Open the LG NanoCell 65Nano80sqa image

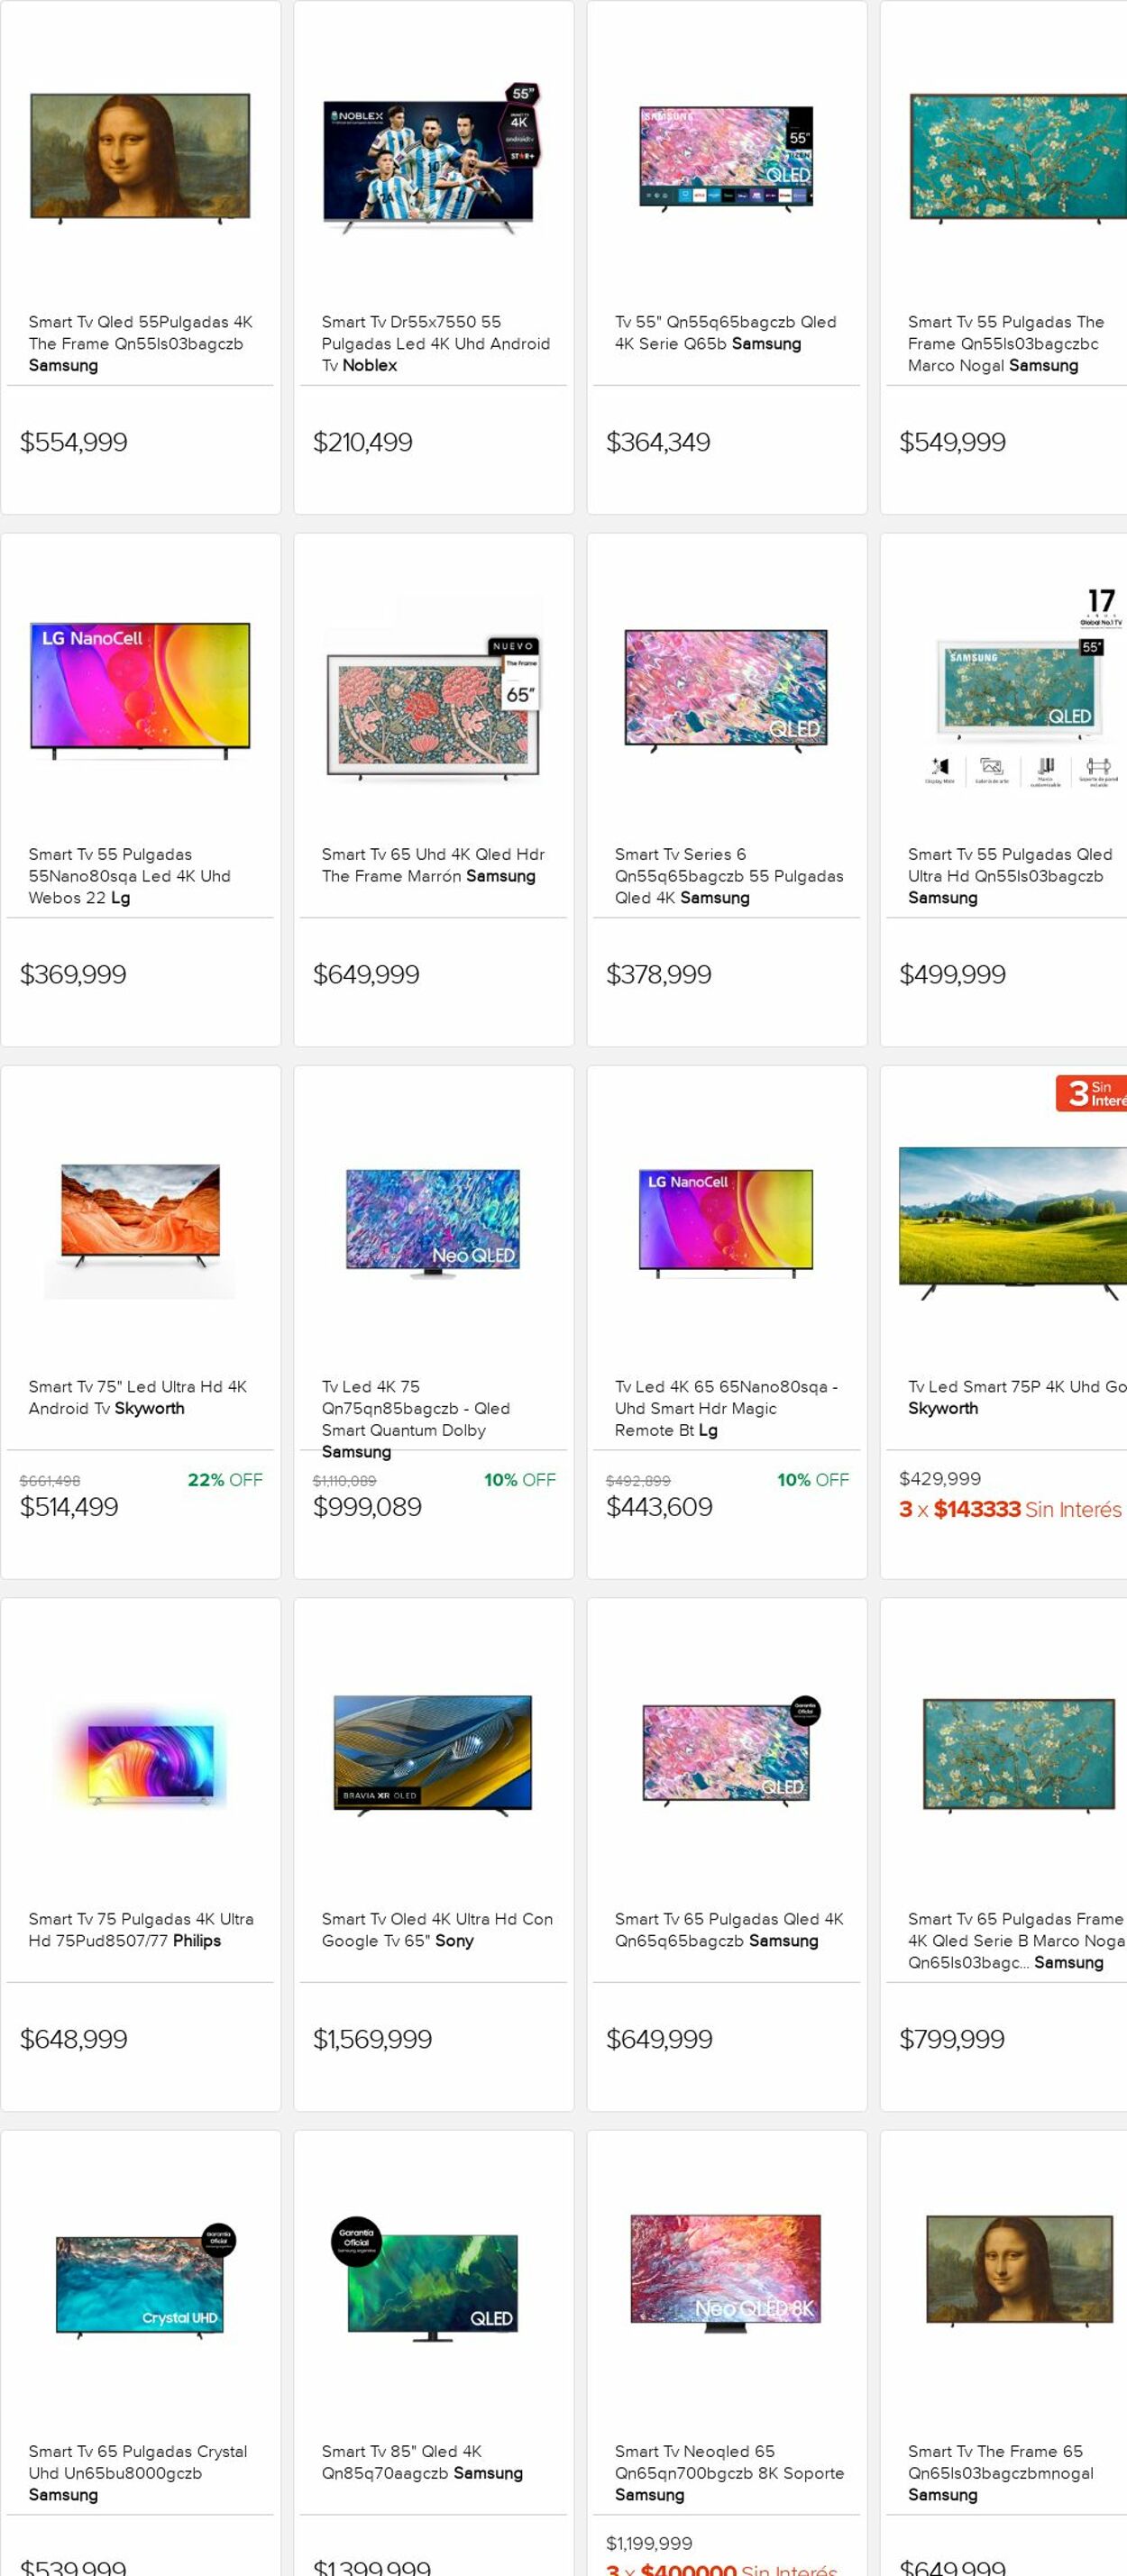pyautogui.click(x=726, y=1222)
